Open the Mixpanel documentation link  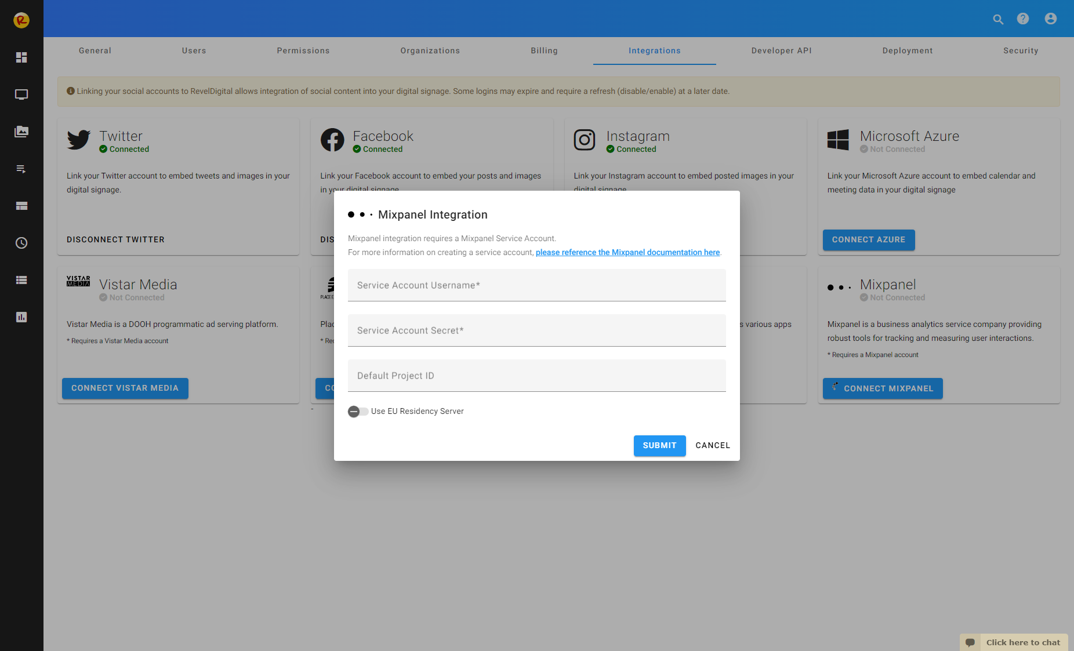tap(627, 253)
